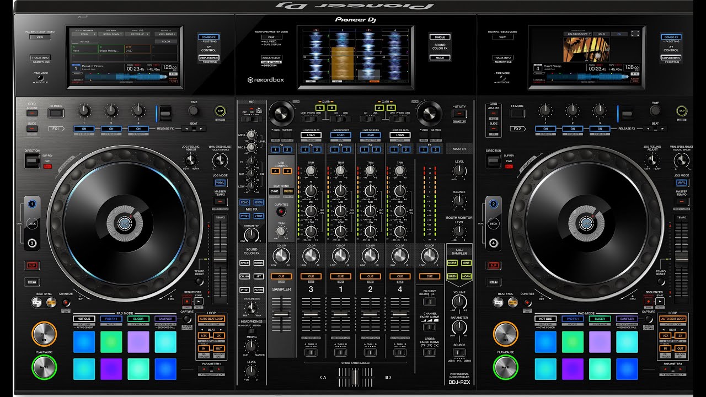Select CRUSH sound color FX
This screenshot has height=397, width=706.
click(x=244, y=276)
